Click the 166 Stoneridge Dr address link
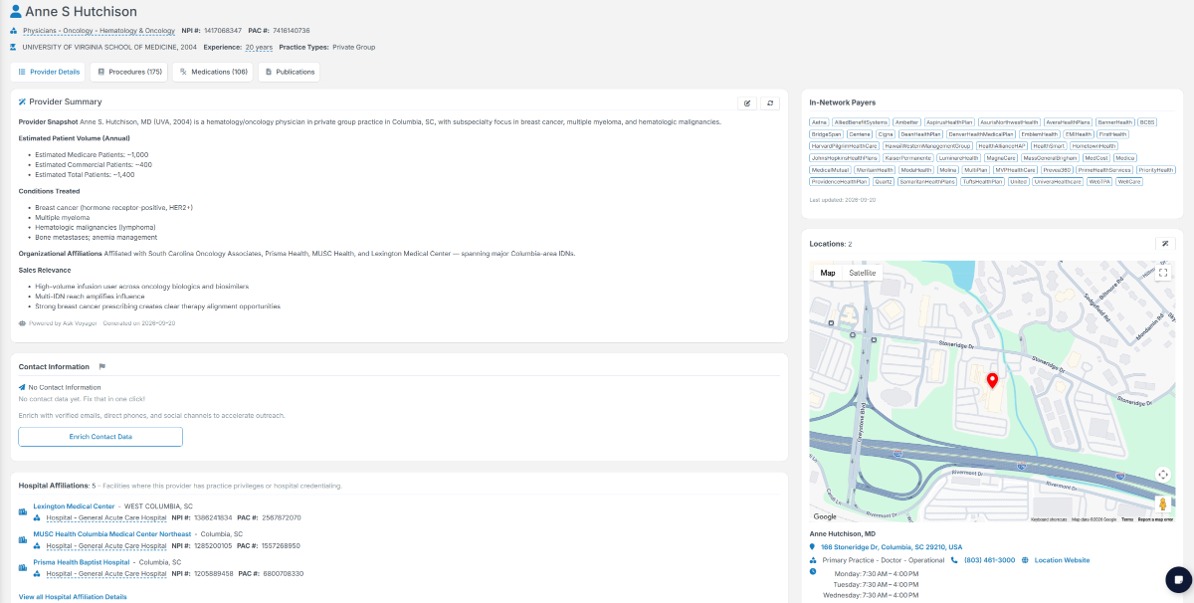Screen dimensions: 1194x603 click(x=892, y=547)
